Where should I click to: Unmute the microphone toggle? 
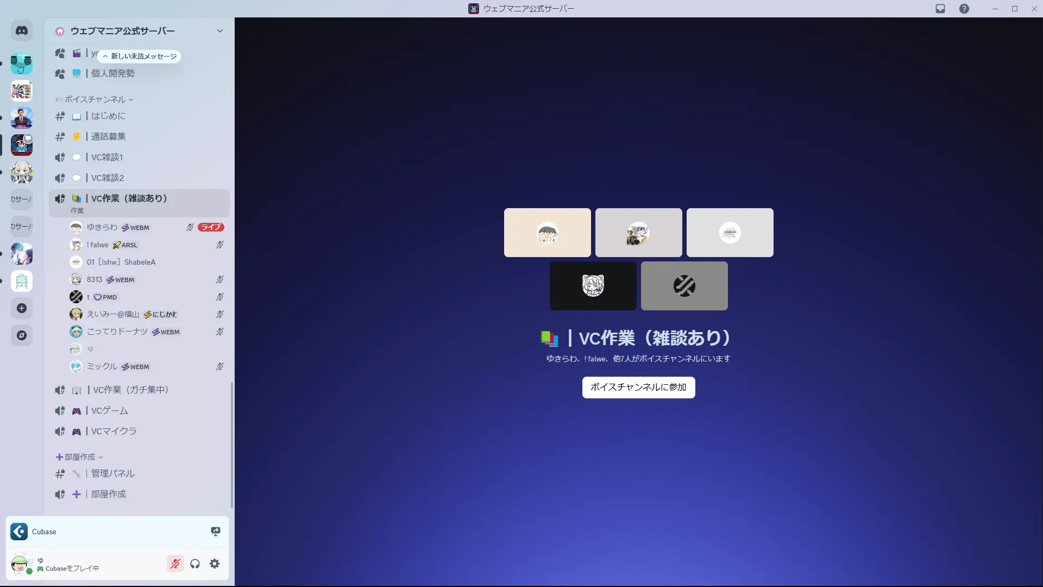coord(175,564)
